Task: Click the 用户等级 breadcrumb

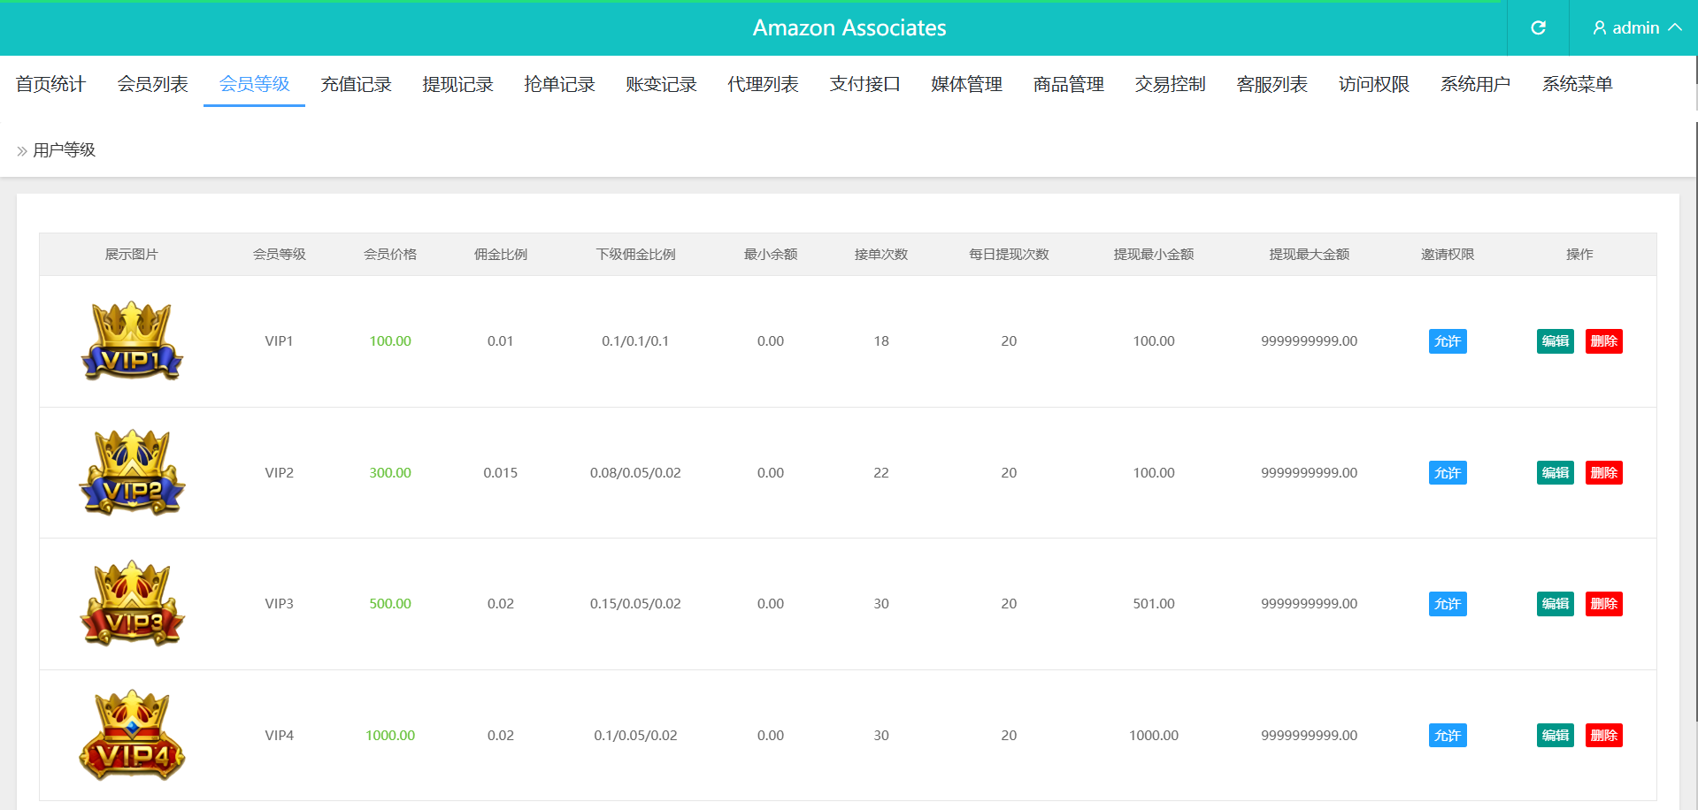Action: point(64,150)
